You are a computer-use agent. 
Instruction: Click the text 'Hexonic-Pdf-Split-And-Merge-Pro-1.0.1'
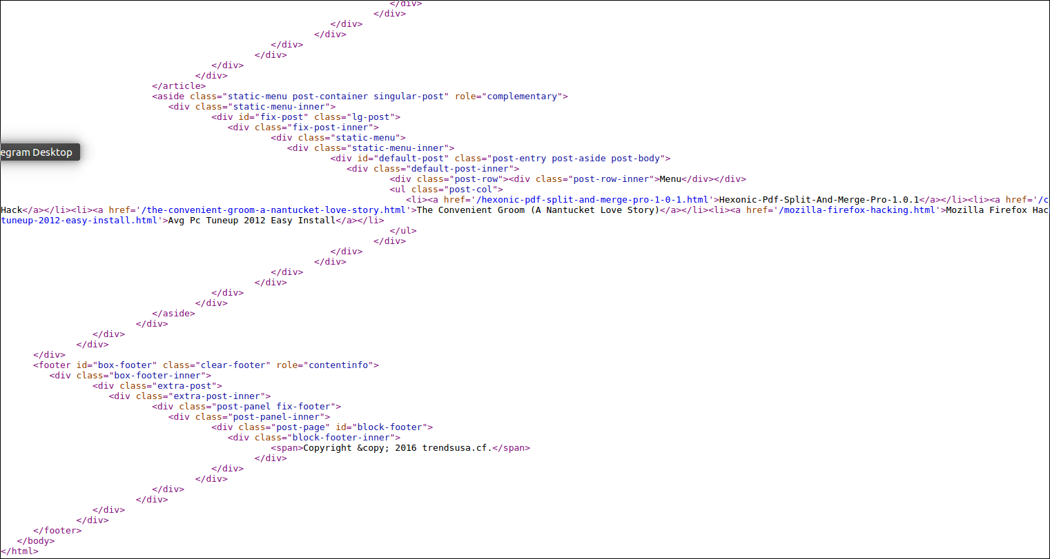[x=819, y=200]
